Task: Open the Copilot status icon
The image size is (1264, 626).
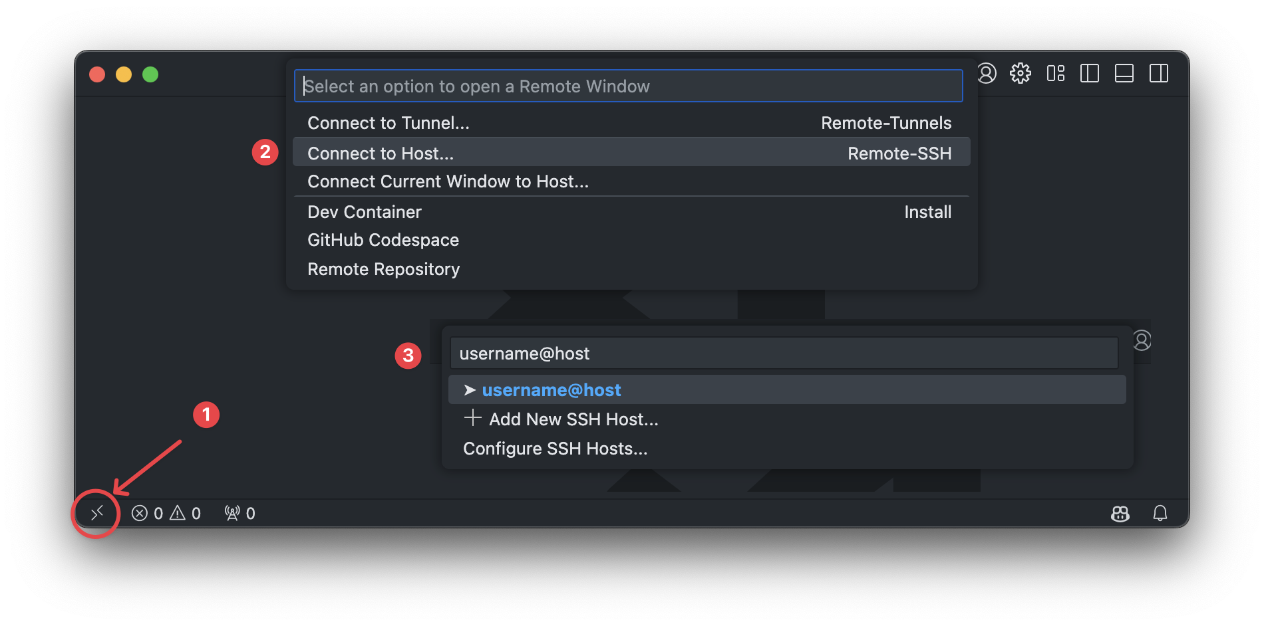Action: (1120, 514)
